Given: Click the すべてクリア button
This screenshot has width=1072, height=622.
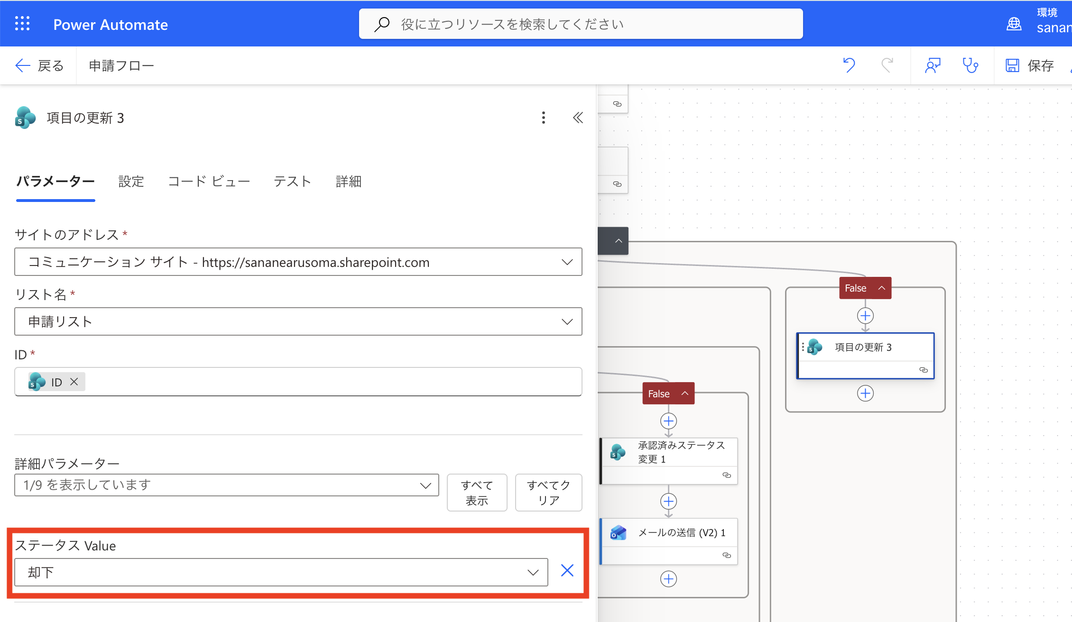Looking at the screenshot, I should pos(548,493).
